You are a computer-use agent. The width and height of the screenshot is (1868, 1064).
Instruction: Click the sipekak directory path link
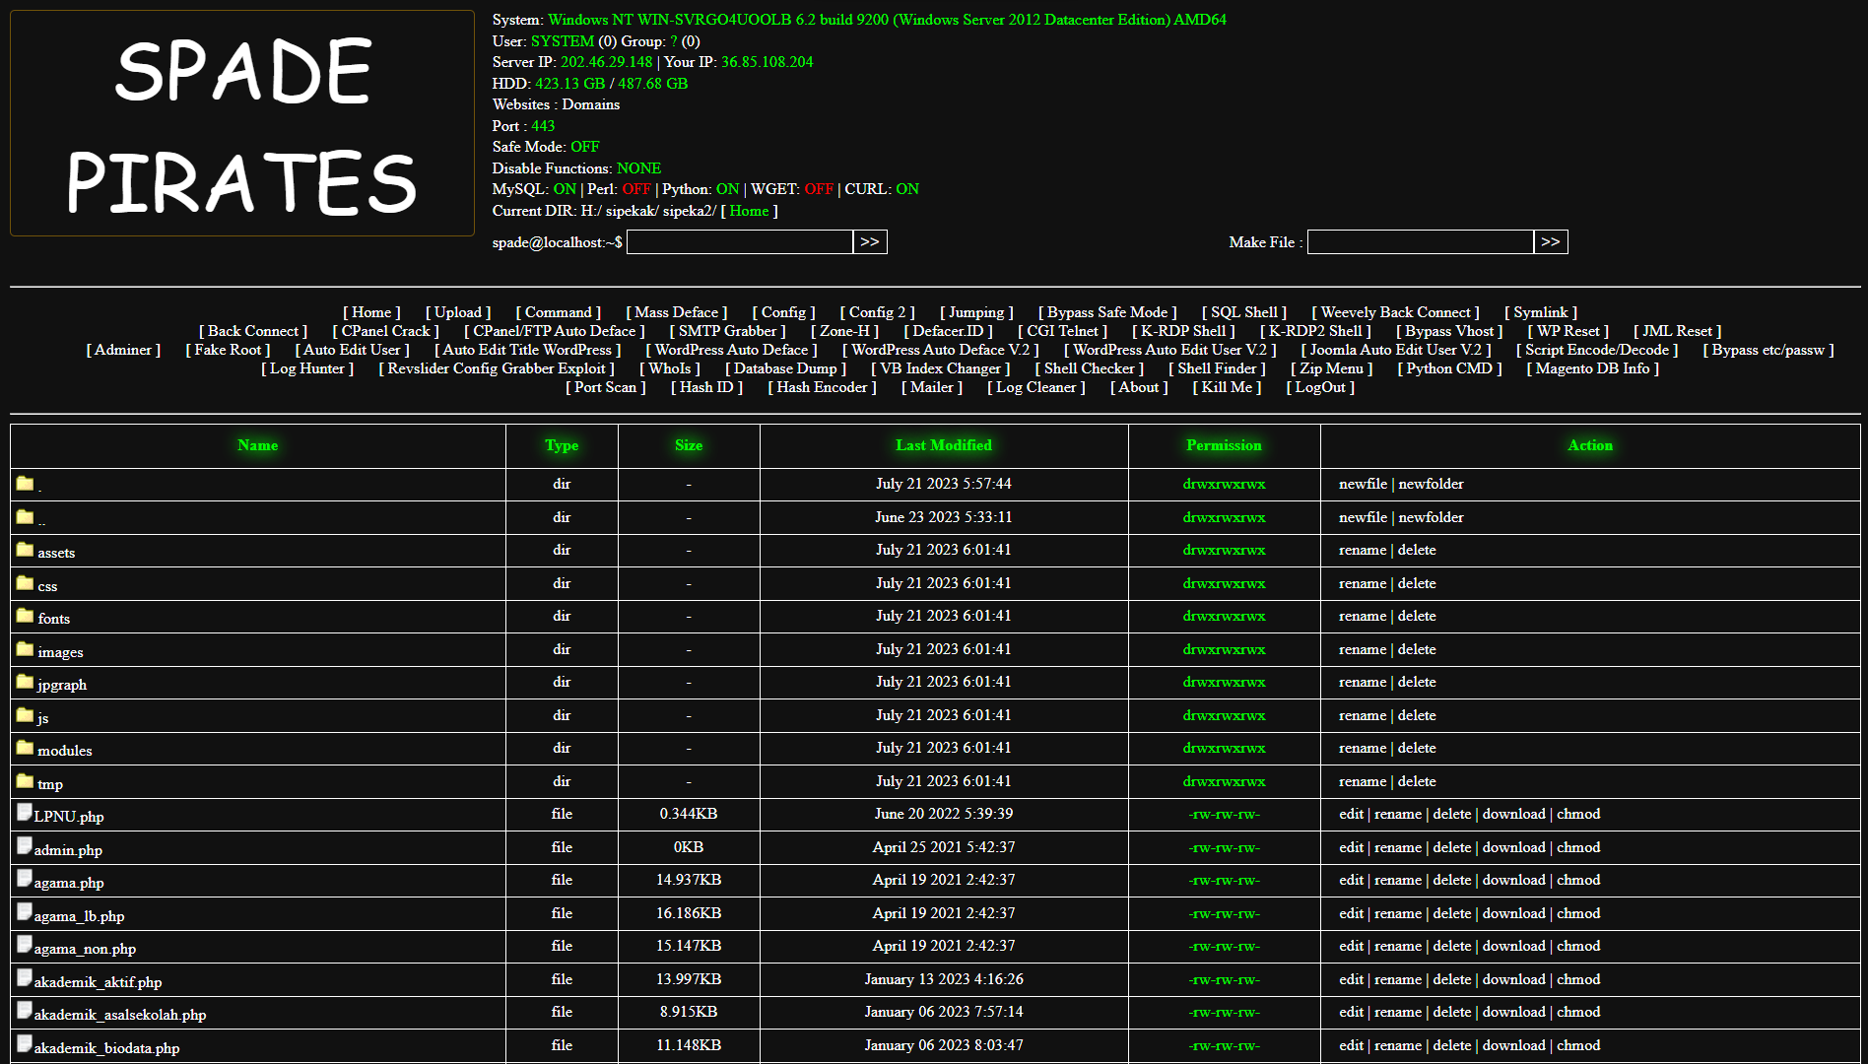pos(631,211)
